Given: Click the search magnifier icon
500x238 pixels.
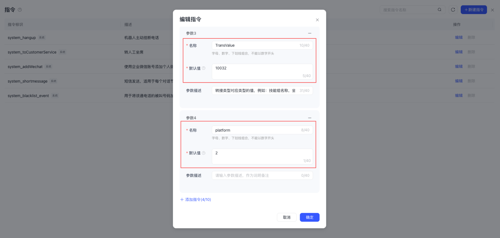Looking at the screenshot, I should pos(439,10).
